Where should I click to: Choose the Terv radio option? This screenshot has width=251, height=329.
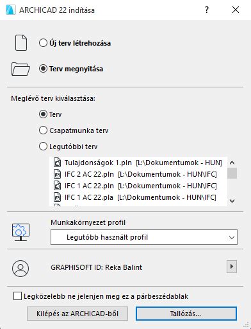(43, 114)
